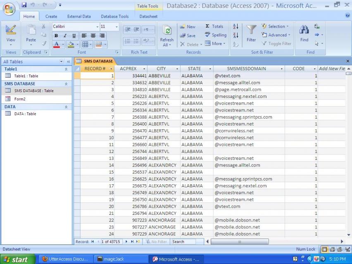352x264 pixels.
Task: Open External Data tab
Action: pos(79,17)
